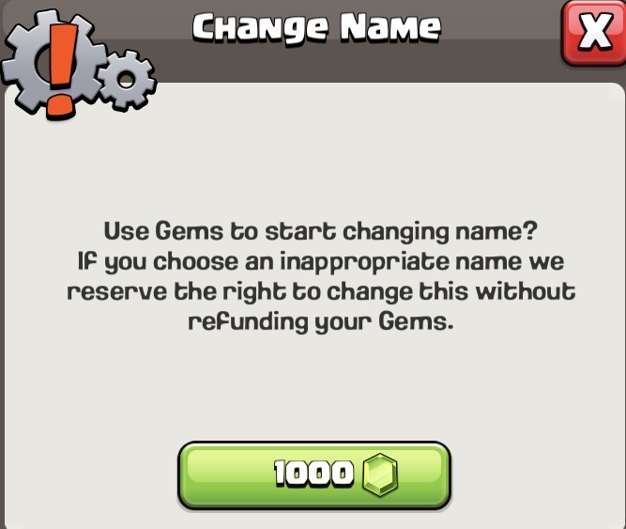Click the small gear icon
Image resolution: width=626 pixels, height=529 pixels.
pyautogui.click(x=127, y=79)
